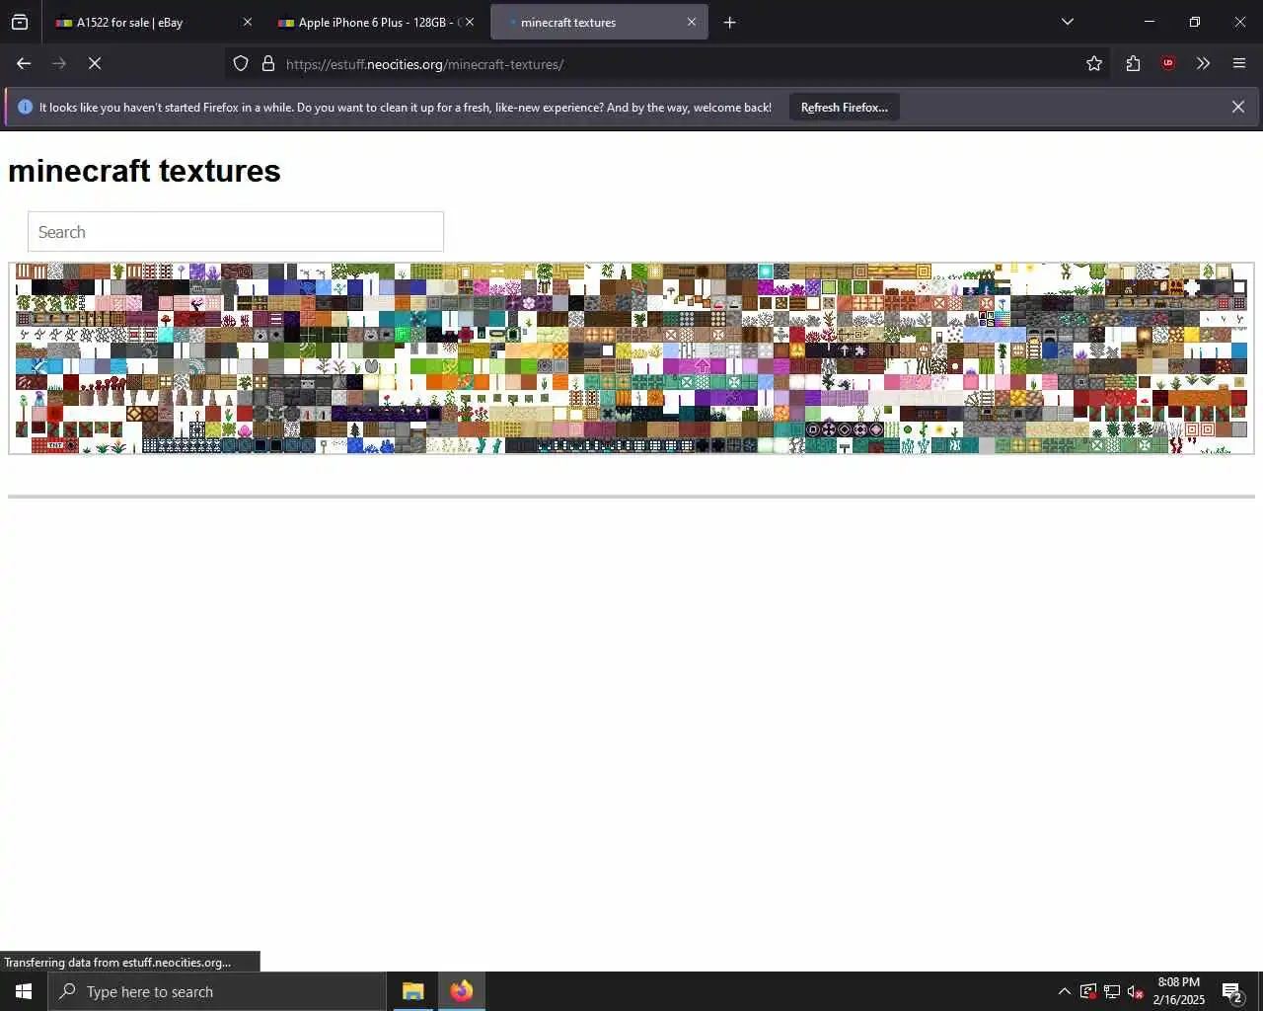The image size is (1263, 1011).
Task: Open a new tab with plus button
Action: 730,22
